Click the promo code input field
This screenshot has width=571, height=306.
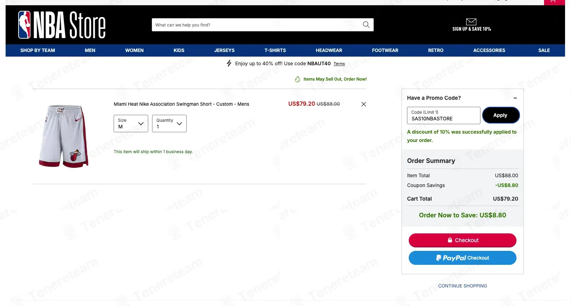click(x=444, y=115)
